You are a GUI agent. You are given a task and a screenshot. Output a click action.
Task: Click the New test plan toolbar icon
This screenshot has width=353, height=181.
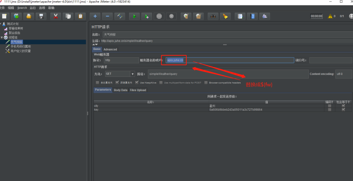pyautogui.click(x=4, y=16)
